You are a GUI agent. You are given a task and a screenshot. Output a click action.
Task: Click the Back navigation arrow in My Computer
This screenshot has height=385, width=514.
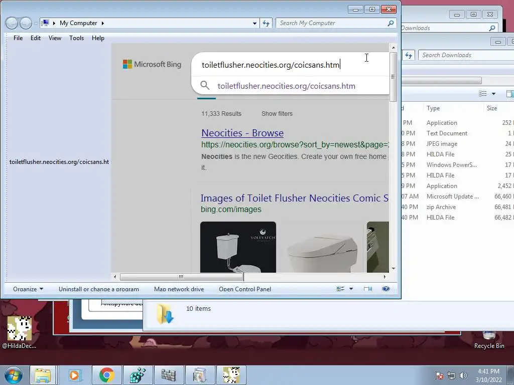tap(12, 23)
